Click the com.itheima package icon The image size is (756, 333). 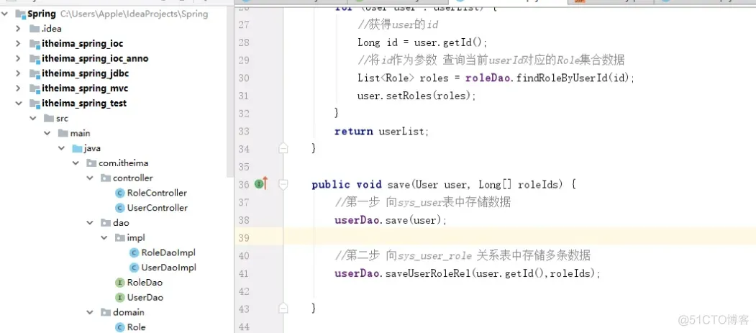(91, 163)
